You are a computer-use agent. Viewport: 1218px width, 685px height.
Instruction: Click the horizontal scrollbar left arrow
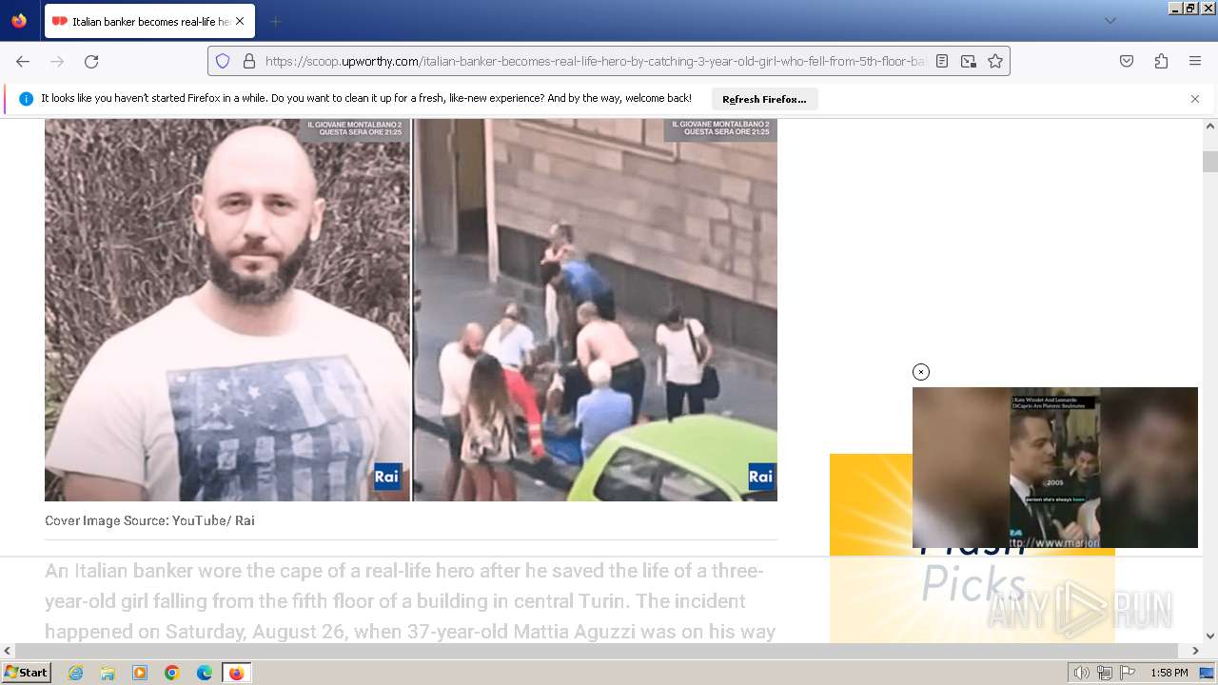click(x=8, y=651)
